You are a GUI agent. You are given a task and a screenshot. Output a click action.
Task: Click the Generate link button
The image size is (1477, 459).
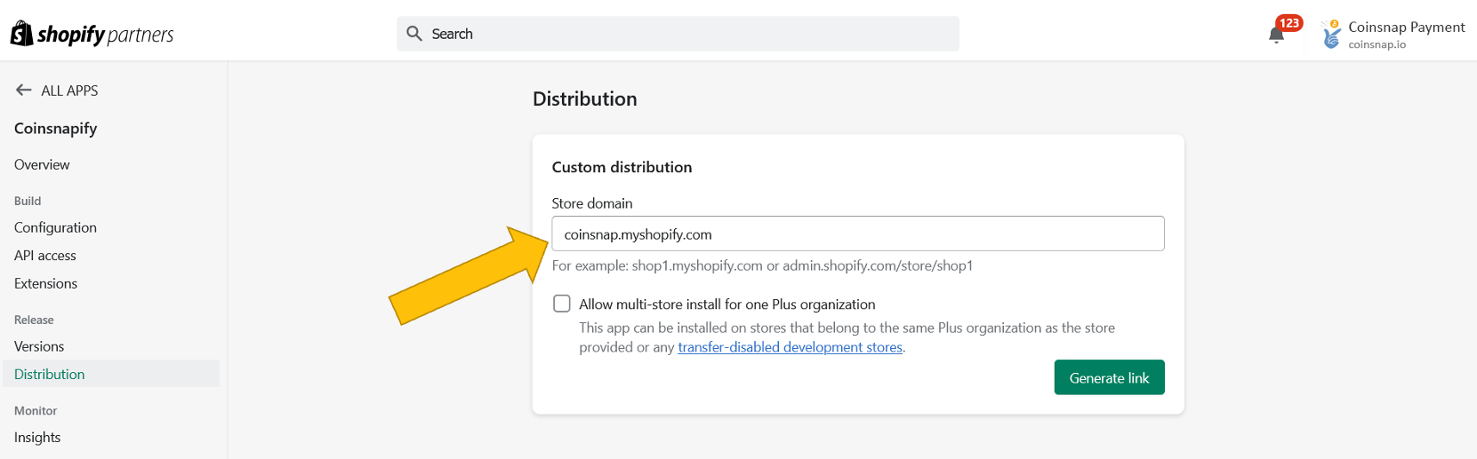coord(1110,377)
